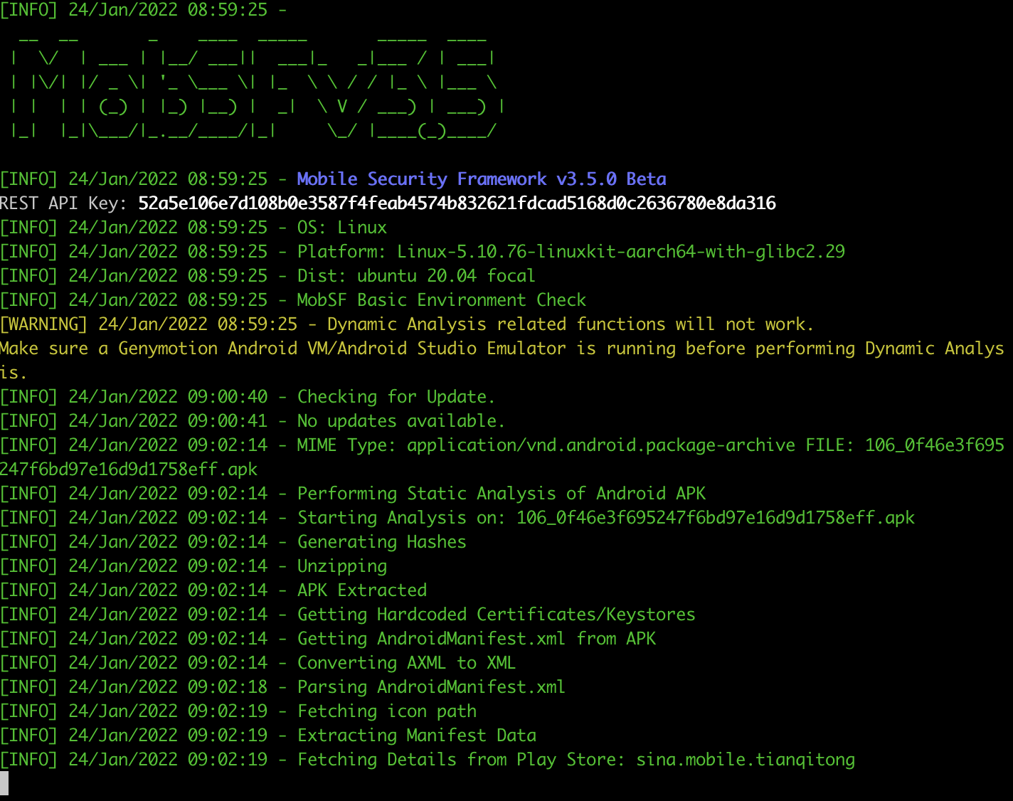This screenshot has height=801, width=1013.
Task: Click the "No updates available." message
Action: click(401, 421)
